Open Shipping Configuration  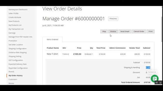point(18,49)
